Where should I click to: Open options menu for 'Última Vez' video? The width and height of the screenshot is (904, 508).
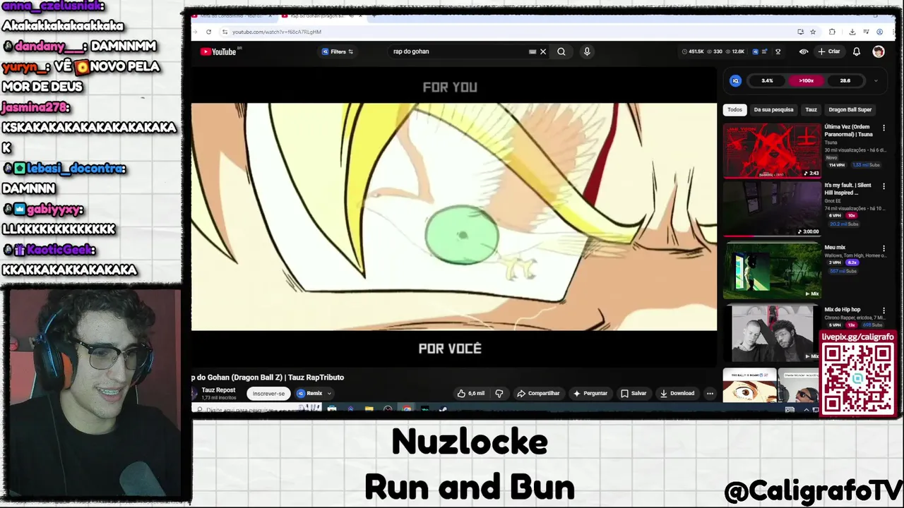(884, 128)
